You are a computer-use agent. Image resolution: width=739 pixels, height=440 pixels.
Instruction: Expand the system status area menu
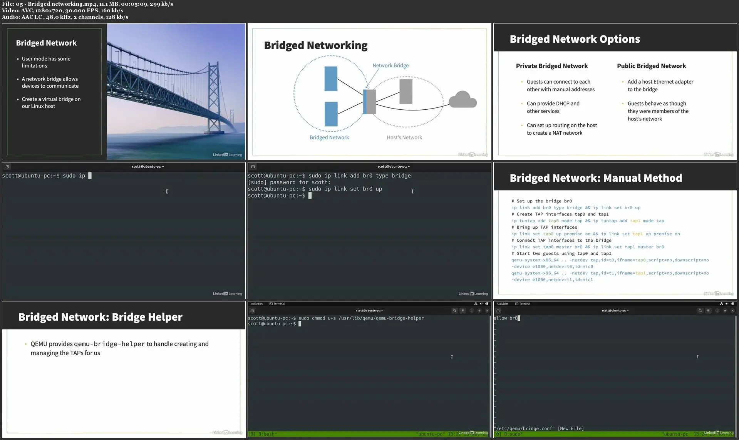pos(481,304)
